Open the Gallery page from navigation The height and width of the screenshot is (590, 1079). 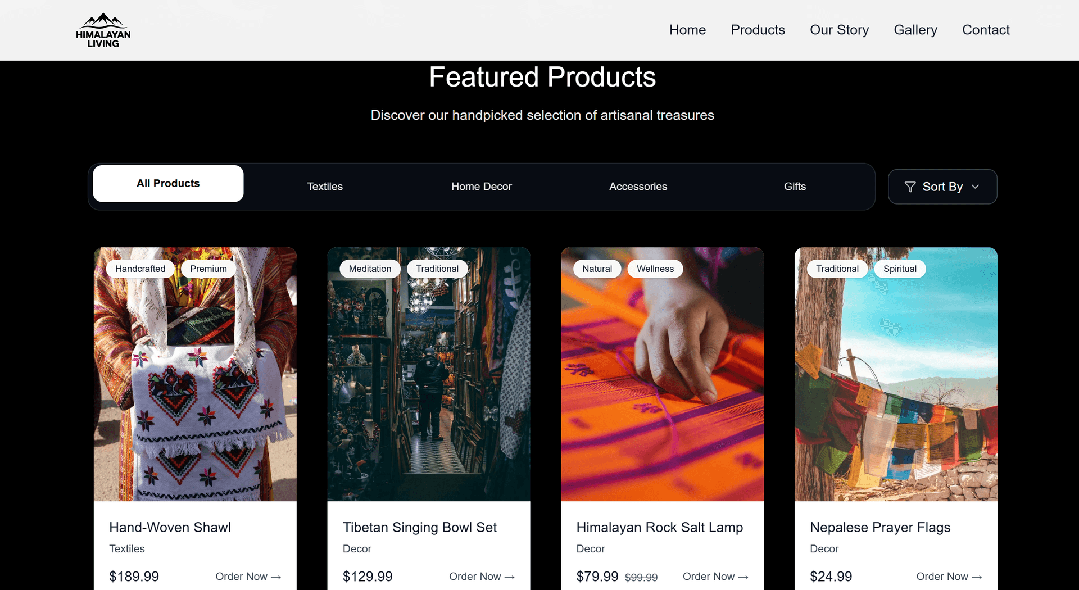[x=915, y=30]
